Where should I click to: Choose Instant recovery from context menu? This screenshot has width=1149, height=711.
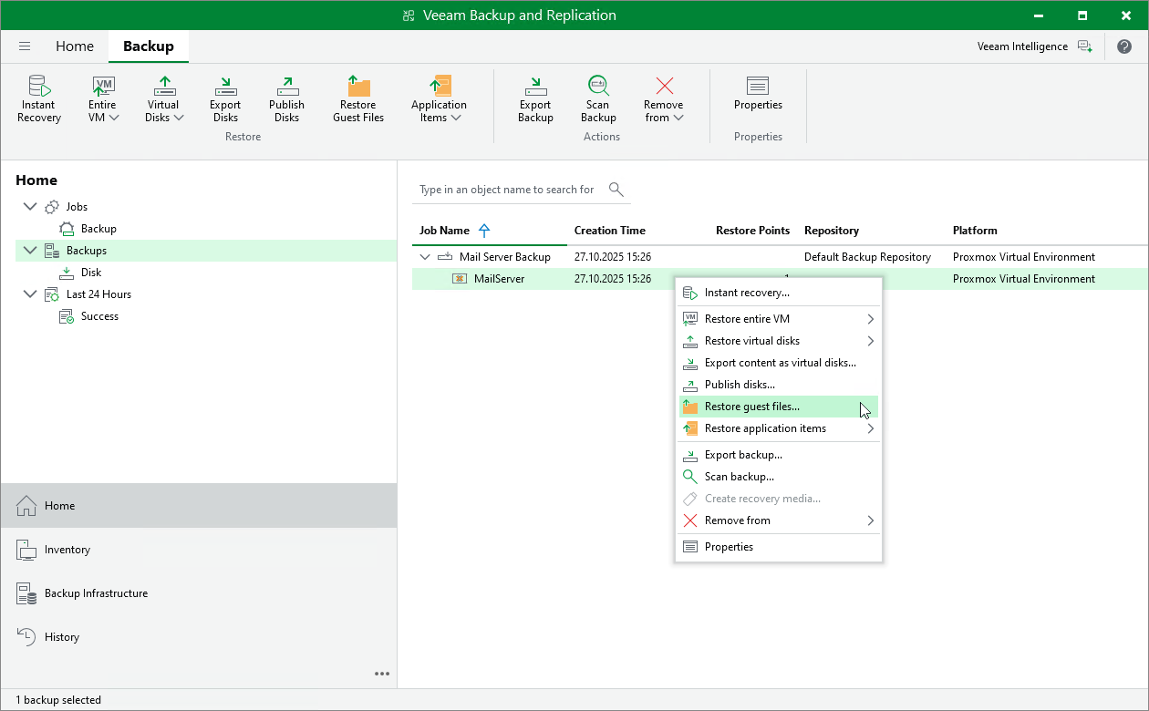click(747, 293)
